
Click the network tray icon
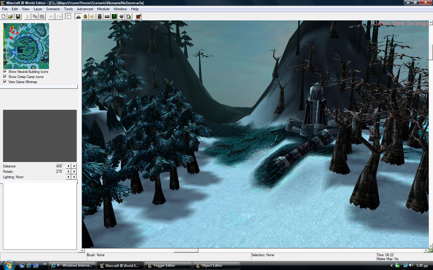[x=405, y=265]
